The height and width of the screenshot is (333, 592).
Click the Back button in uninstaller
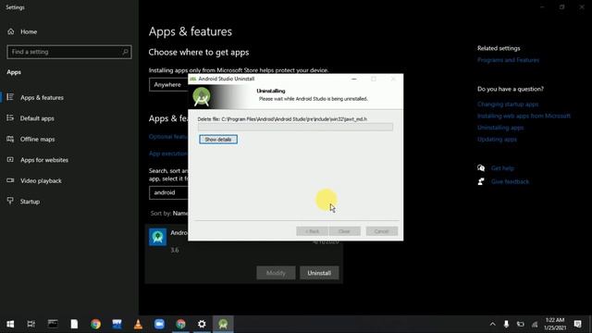click(x=312, y=231)
